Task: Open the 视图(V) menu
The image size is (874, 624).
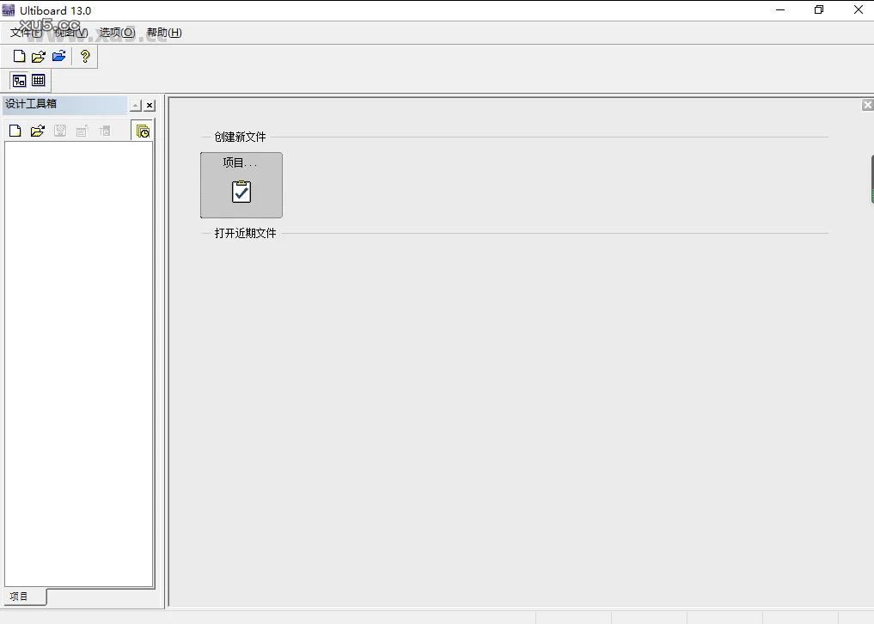Action: tap(70, 32)
